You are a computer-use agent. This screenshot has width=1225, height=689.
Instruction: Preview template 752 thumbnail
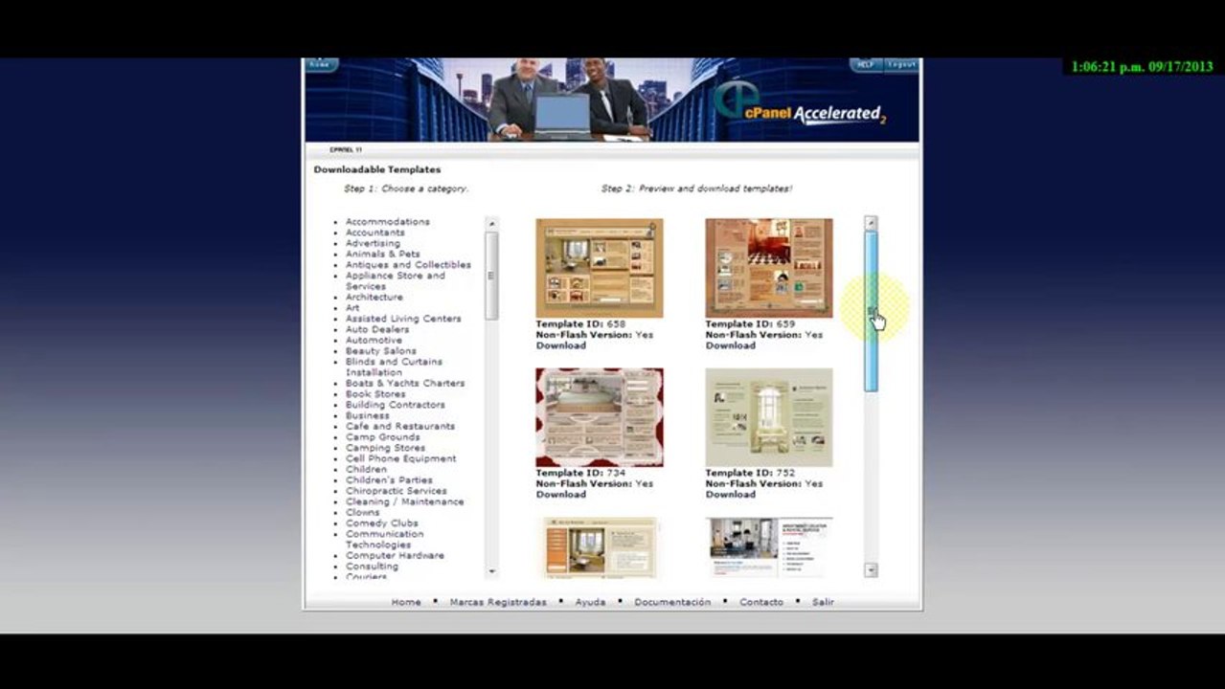769,417
